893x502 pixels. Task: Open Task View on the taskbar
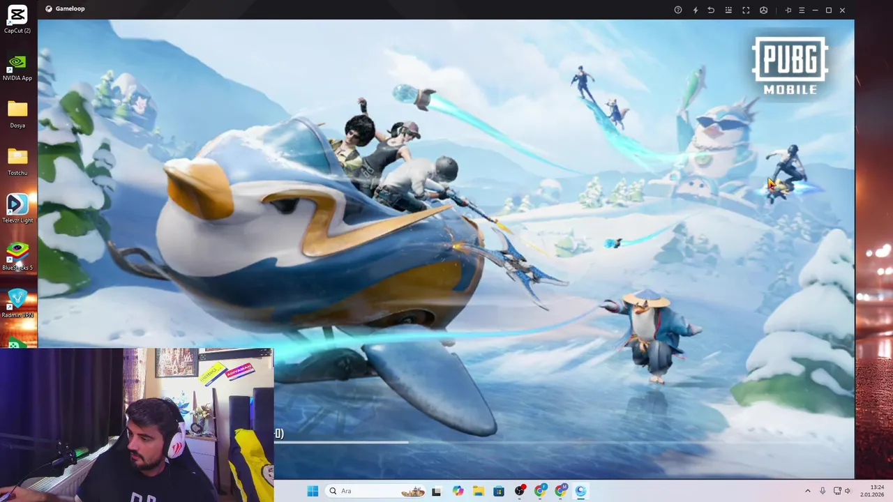pyautogui.click(x=436, y=491)
